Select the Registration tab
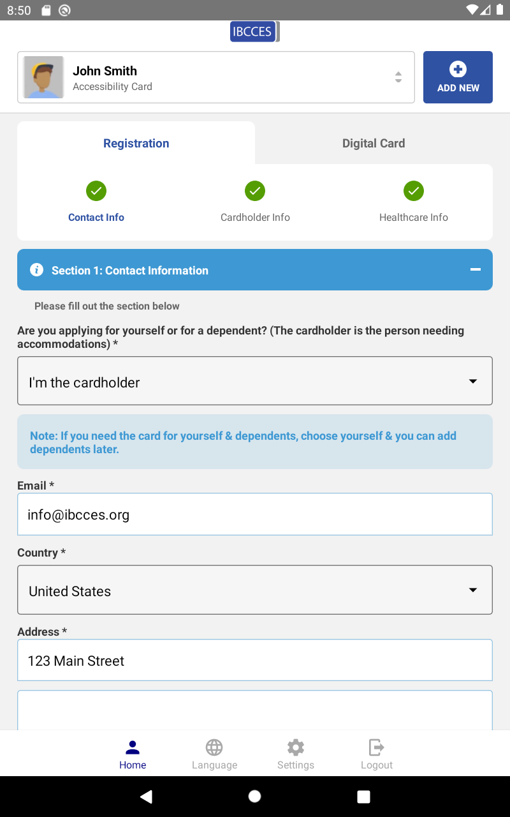Viewport: 510px width, 817px height. point(136,143)
